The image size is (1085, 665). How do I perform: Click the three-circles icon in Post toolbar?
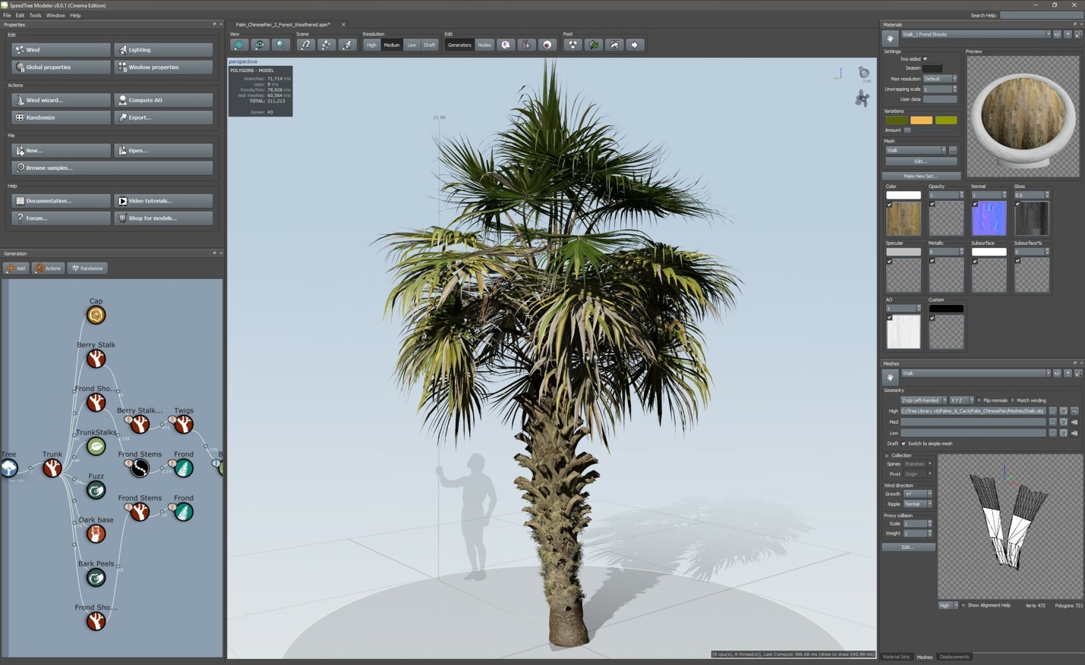coord(572,45)
